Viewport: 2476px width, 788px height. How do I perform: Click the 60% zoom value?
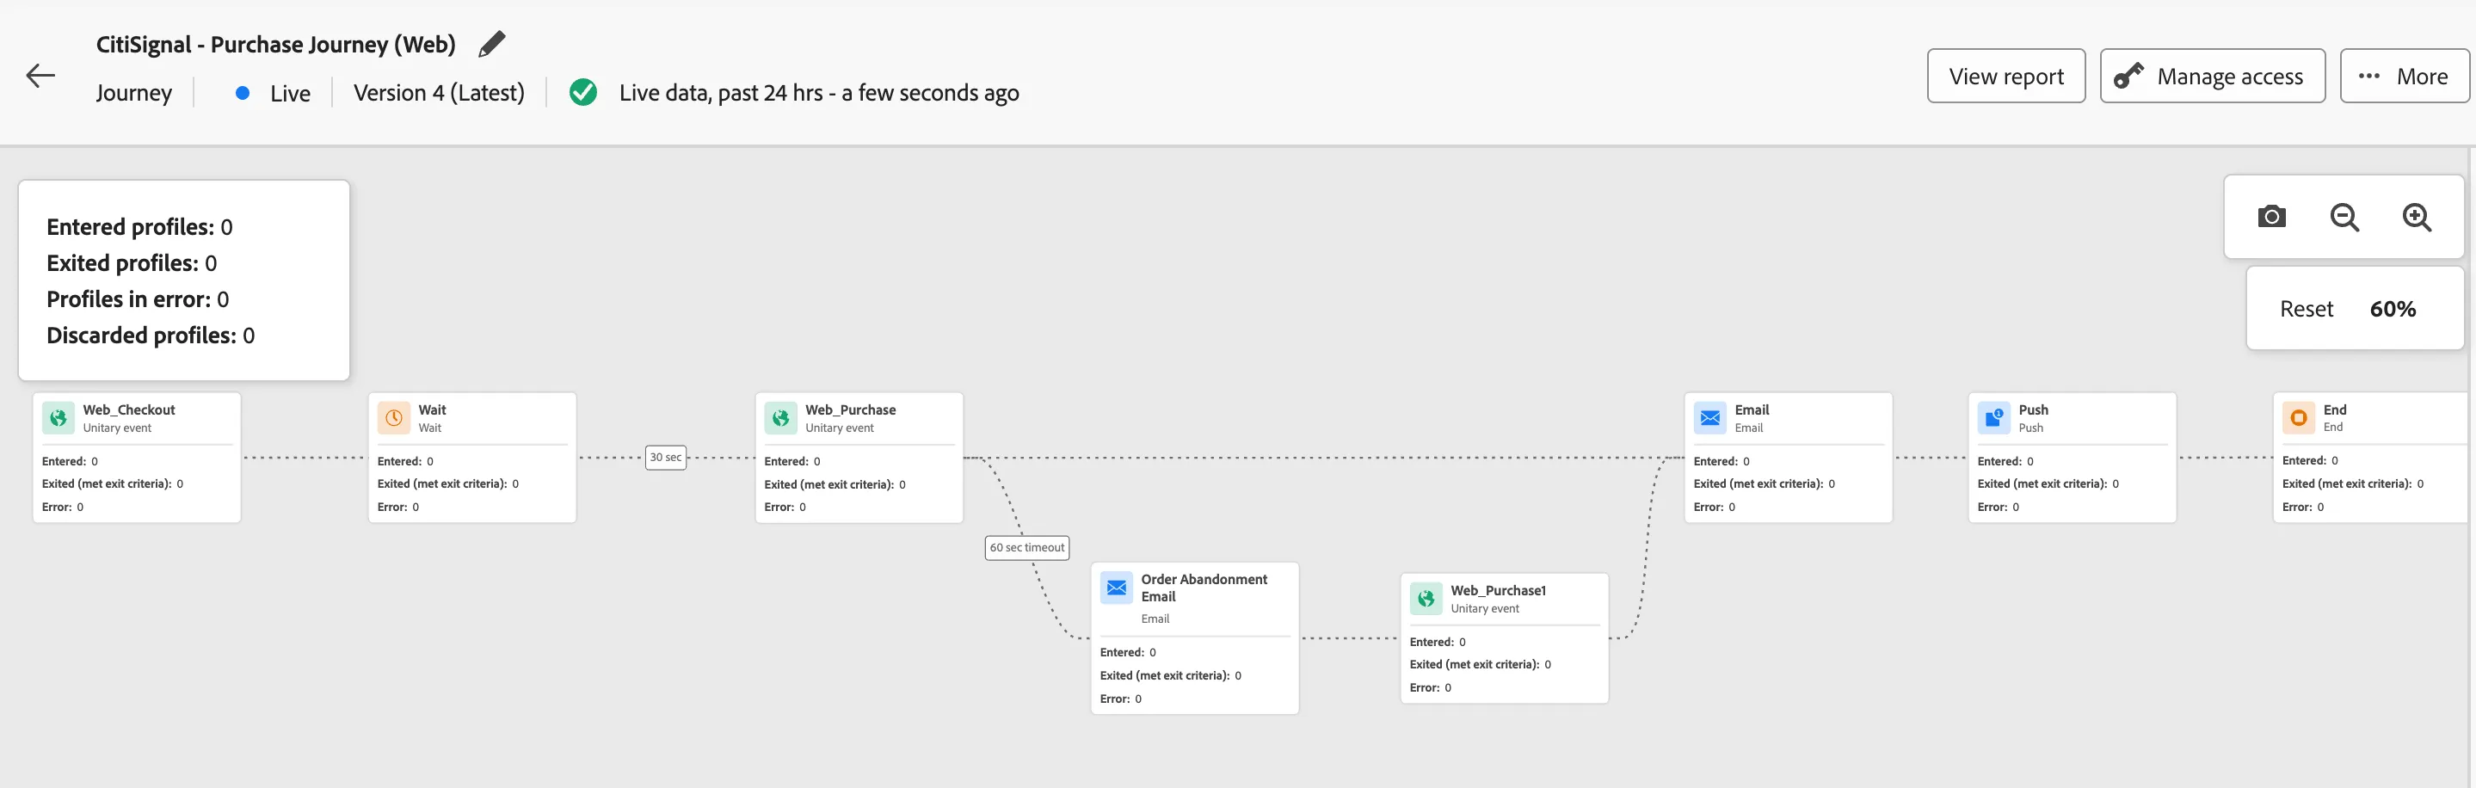2393,309
